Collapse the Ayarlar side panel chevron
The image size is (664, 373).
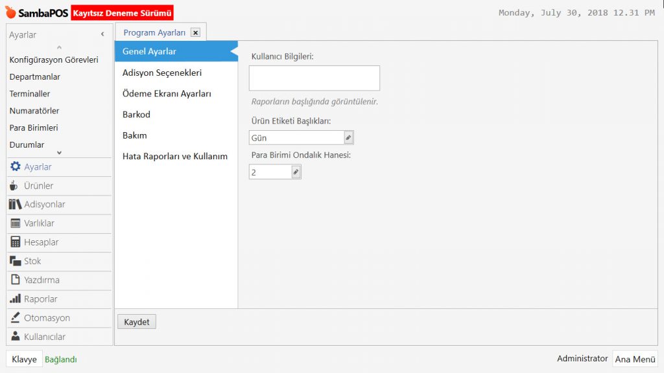[x=102, y=34]
